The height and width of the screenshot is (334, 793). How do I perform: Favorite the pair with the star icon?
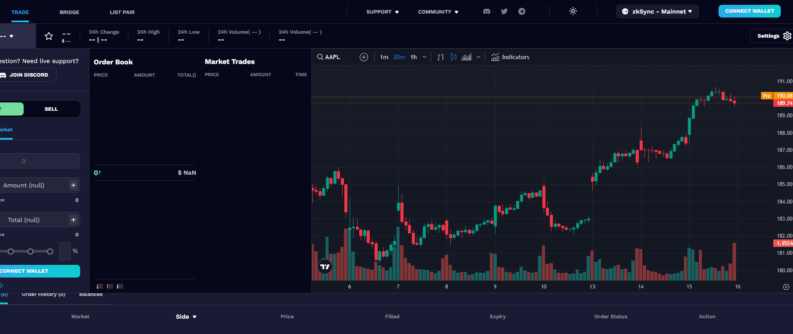pos(49,36)
